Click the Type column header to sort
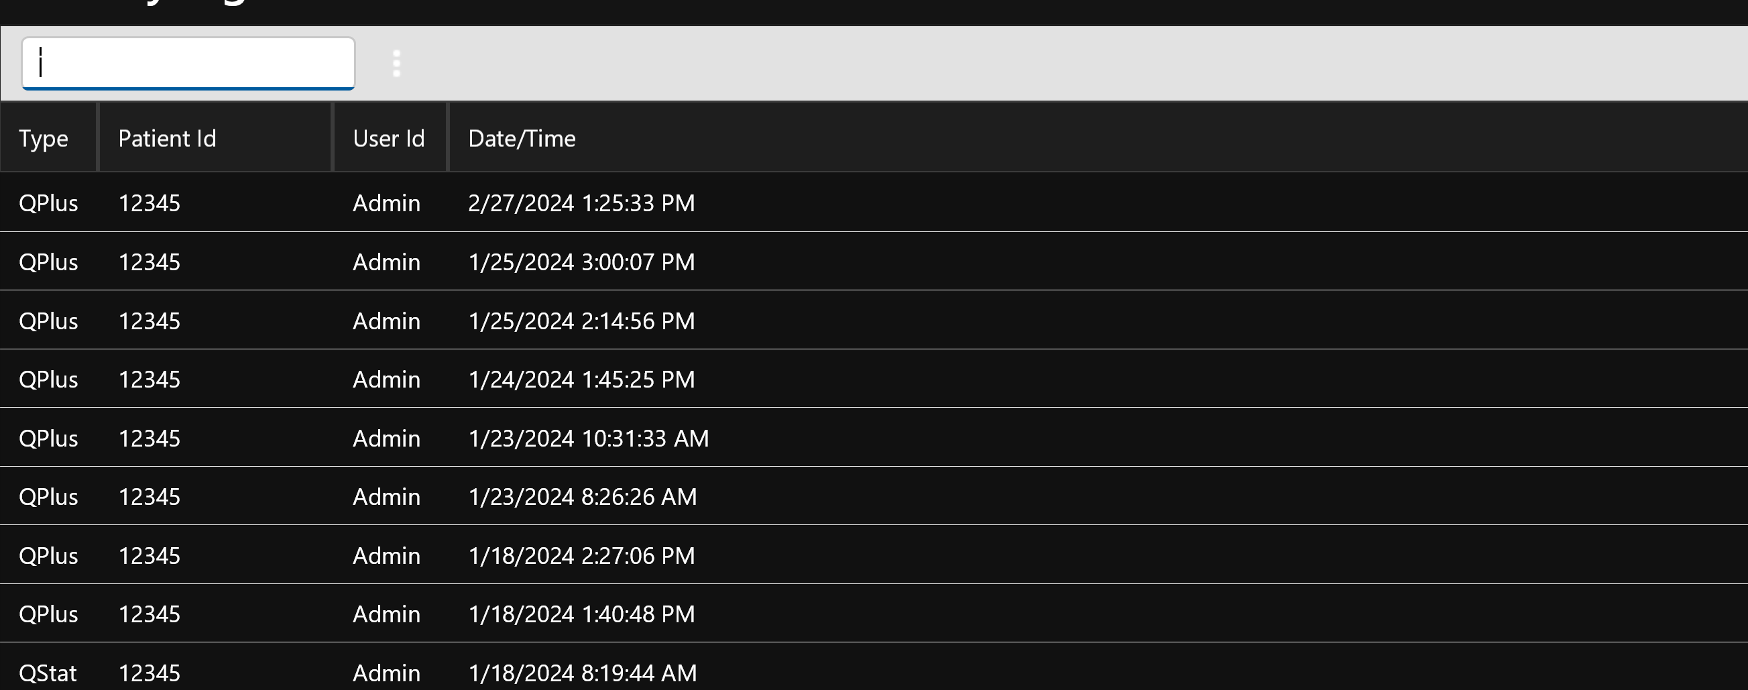The width and height of the screenshot is (1748, 690). (44, 137)
